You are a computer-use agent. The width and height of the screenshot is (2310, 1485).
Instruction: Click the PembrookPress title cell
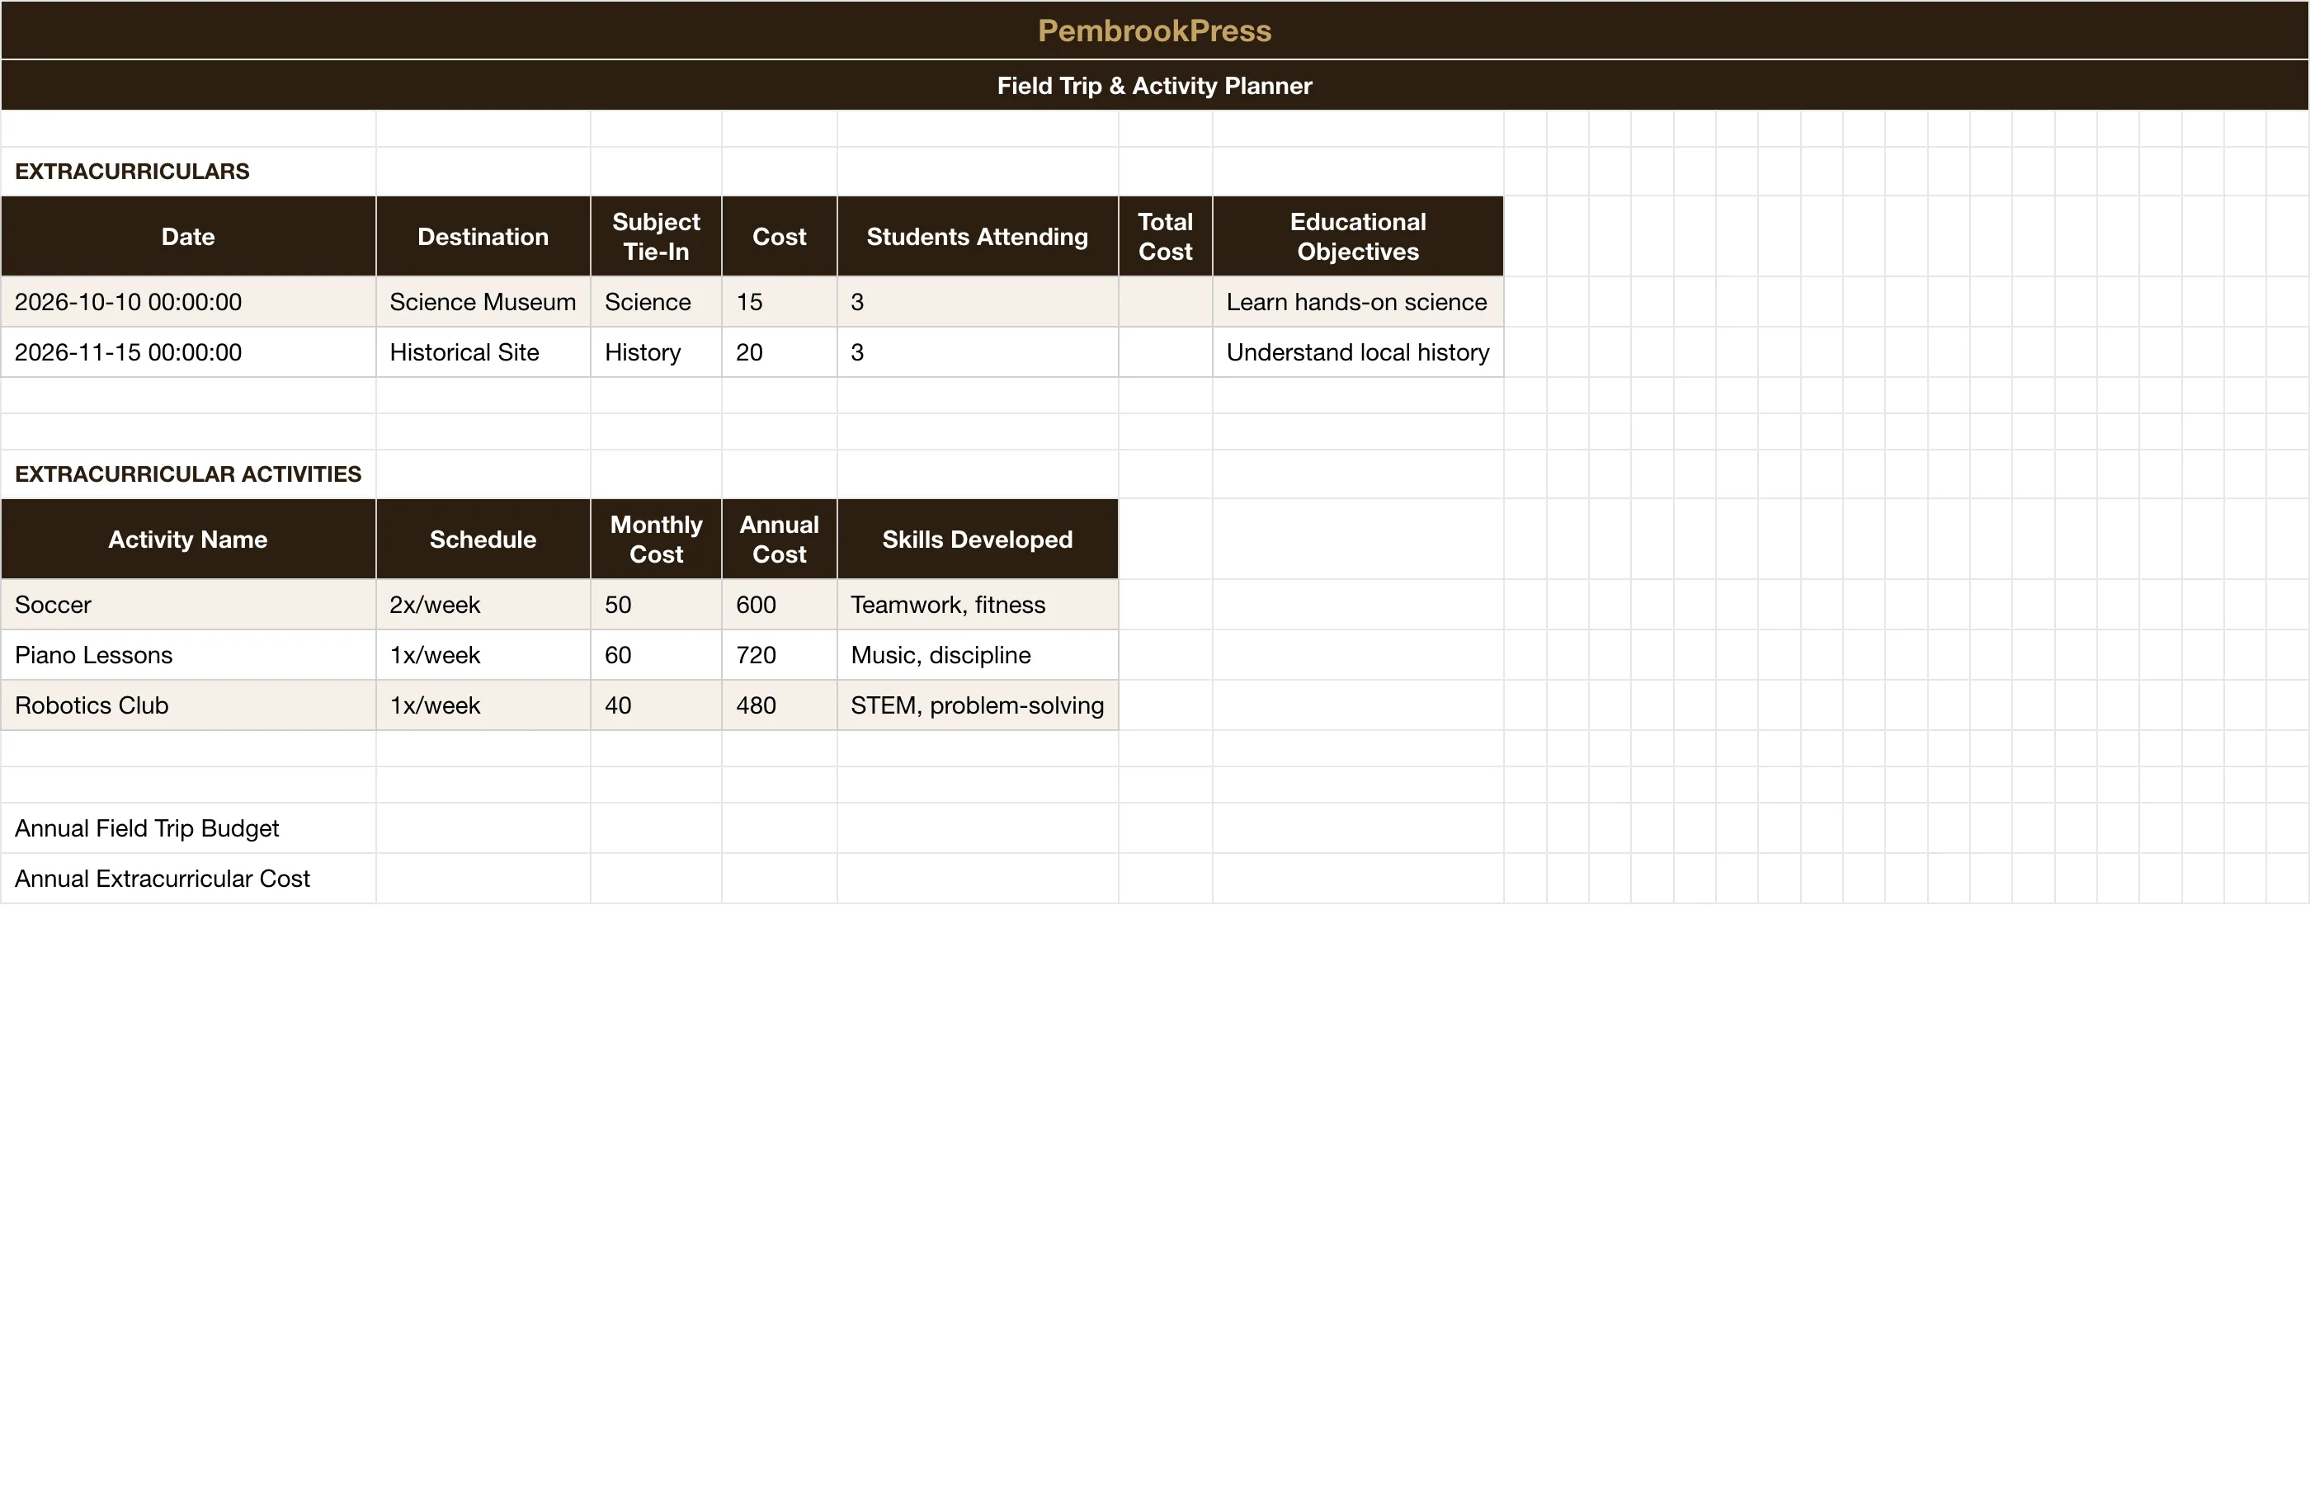pos(1154,31)
